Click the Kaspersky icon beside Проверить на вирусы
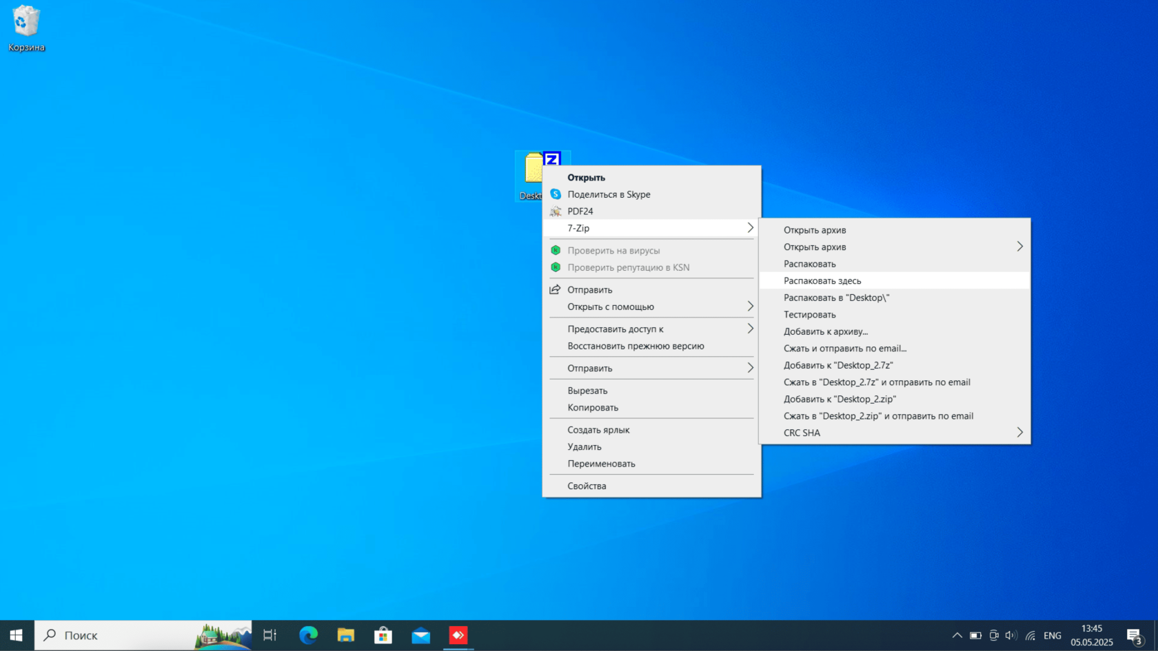 pos(556,250)
